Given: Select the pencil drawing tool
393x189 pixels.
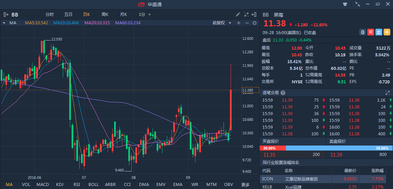Looking at the screenshot, I should pos(238,15).
